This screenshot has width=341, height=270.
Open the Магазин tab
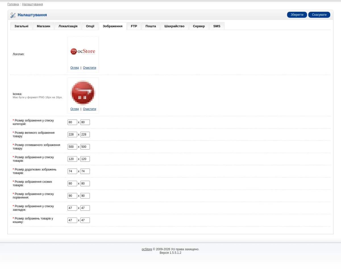tap(43, 26)
